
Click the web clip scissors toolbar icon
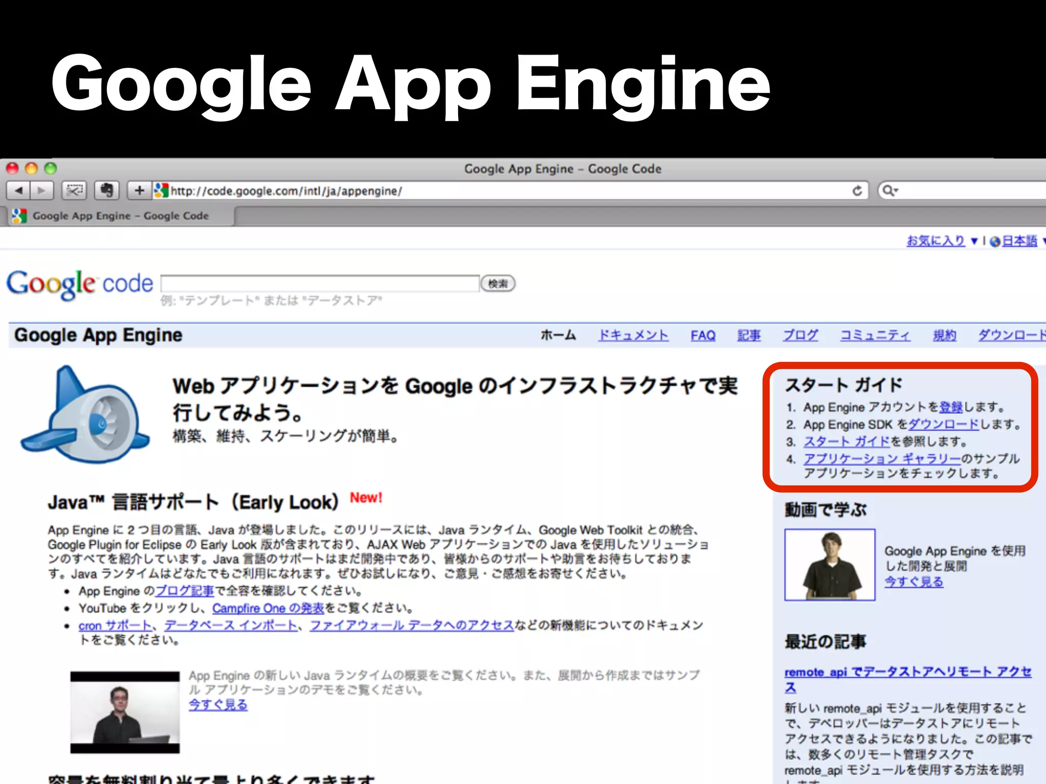(75, 191)
